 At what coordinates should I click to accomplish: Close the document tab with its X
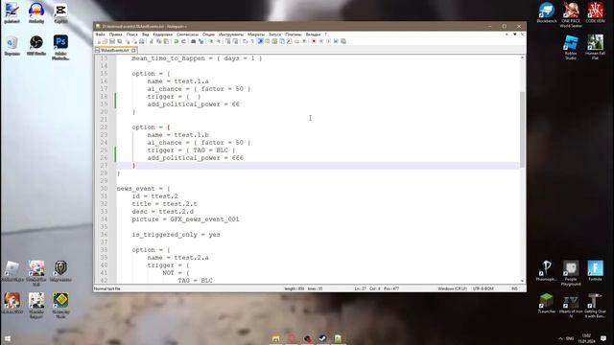click(x=133, y=51)
